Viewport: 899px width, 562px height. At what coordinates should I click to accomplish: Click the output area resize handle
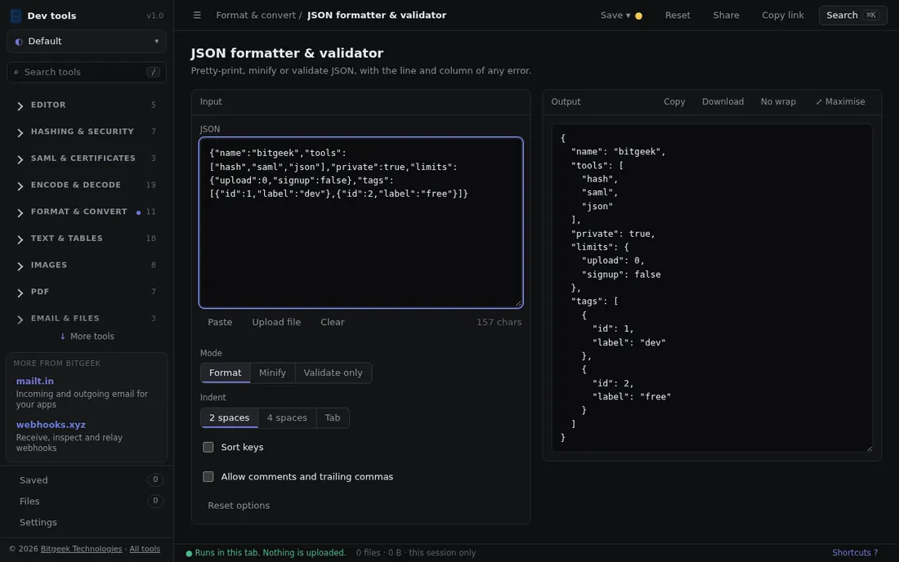click(869, 448)
